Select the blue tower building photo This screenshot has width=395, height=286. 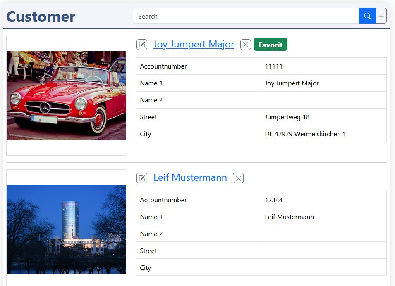[x=66, y=229]
